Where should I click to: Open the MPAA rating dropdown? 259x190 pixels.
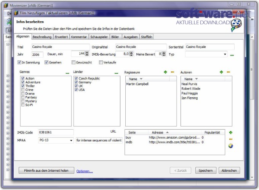click(71, 140)
